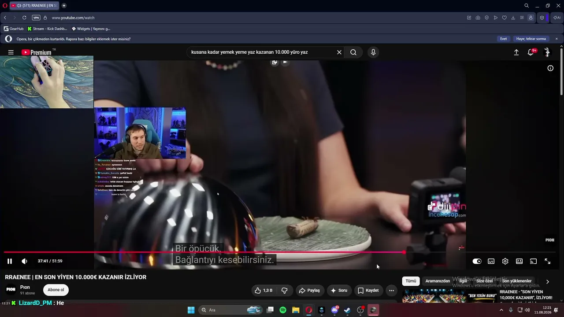Toggle subtitles in the video player
This screenshot has height=317, width=564.
click(x=491, y=261)
